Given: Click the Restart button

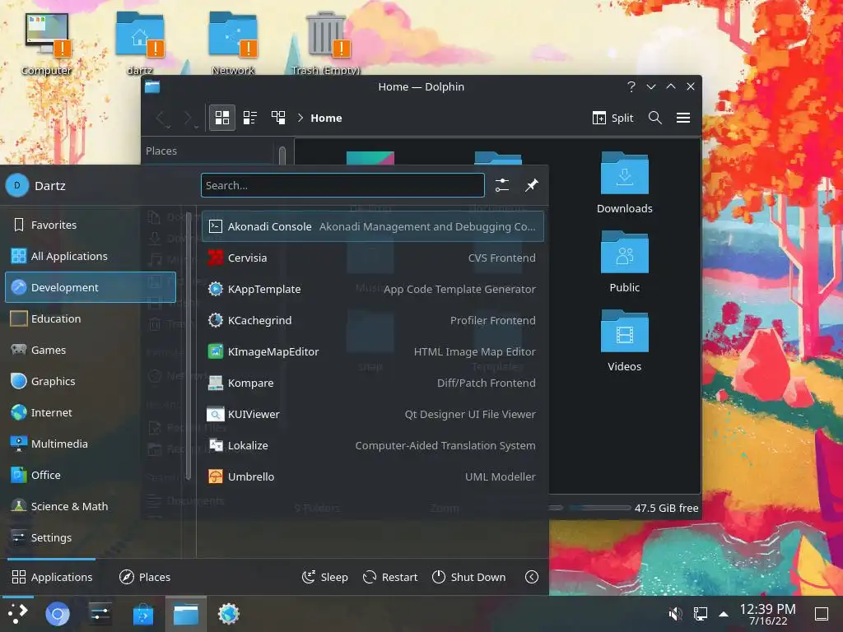Looking at the screenshot, I should pyautogui.click(x=390, y=577).
